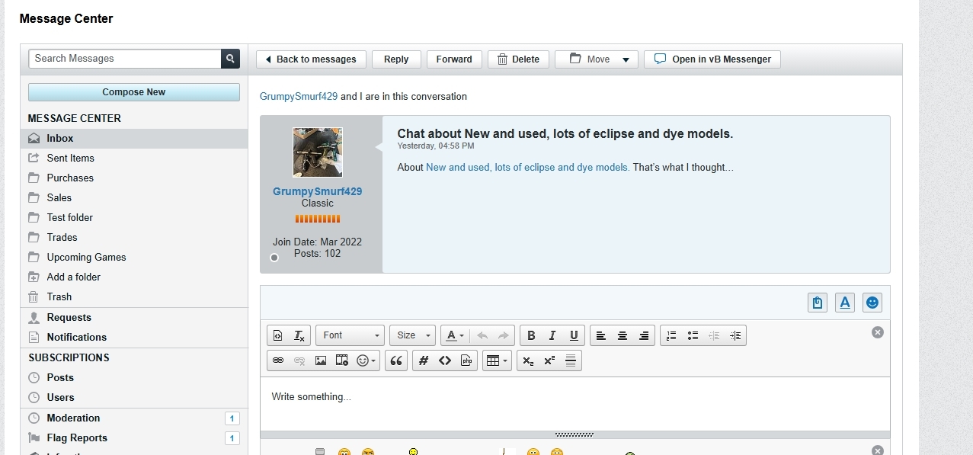Click the insert video icon
Image resolution: width=973 pixels, height=455 pixels.
pos(342,360)
